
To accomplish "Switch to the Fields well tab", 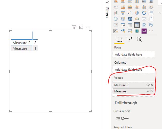I will [119, 39].
